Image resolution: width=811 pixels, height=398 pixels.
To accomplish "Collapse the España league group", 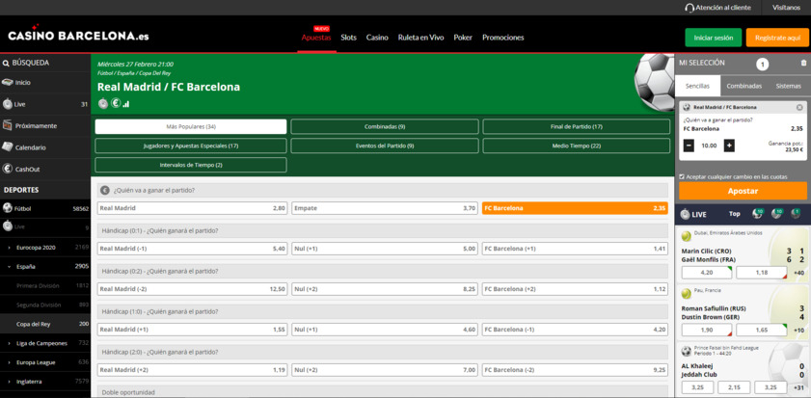I will click(x=45, y=266).
